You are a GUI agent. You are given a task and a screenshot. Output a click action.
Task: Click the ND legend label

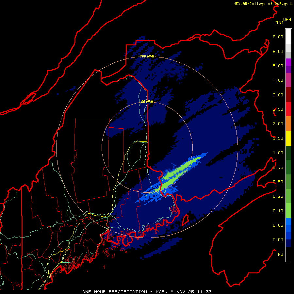point(281,254)
